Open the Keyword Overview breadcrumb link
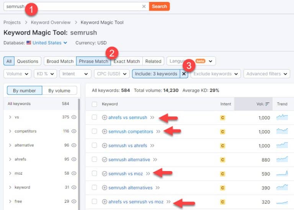The image size is (294, 210). click(51, 23)
